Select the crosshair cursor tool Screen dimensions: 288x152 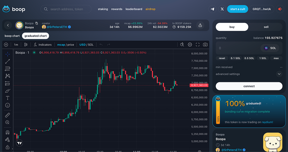[8, 54]
